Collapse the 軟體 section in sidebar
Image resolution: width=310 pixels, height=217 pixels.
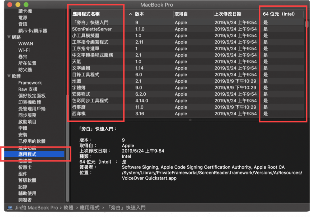tap(9, 76)
